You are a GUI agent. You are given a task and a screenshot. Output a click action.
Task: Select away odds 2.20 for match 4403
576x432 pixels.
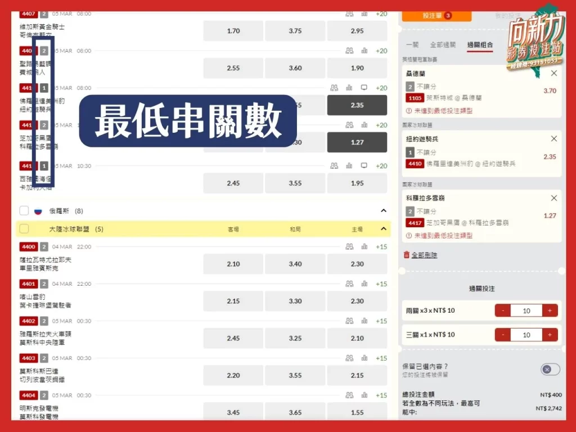(x=233, y=375)
